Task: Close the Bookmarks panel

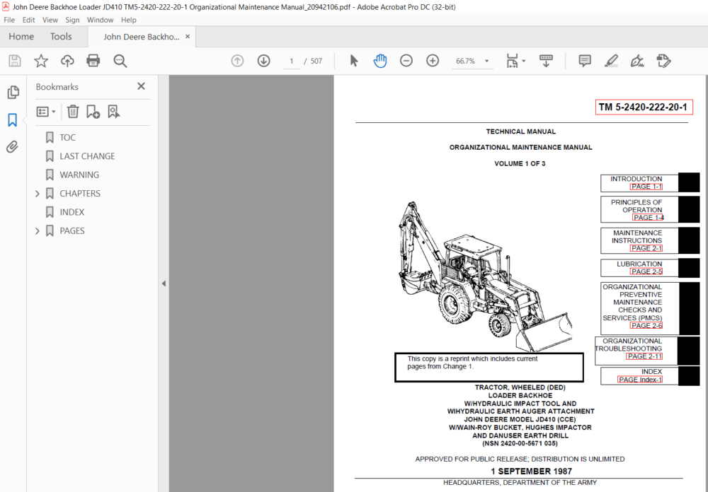Action: pos(142,86)
